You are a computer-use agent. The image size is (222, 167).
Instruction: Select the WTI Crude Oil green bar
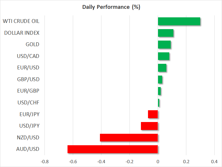tap(179, 21)
